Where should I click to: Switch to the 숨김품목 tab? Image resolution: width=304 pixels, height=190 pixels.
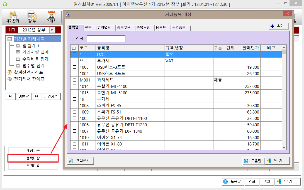point(181,28)
